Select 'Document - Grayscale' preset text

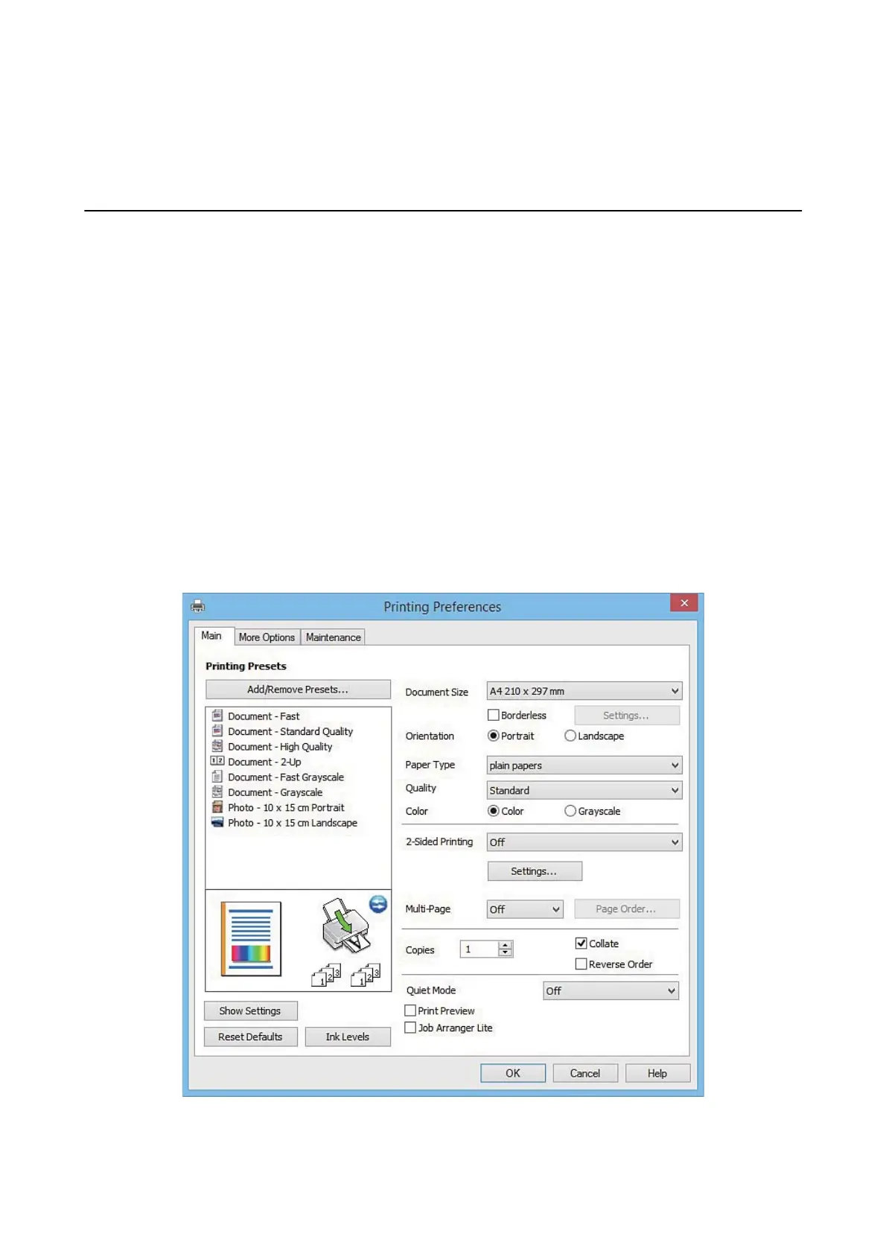pyautogui.click(x=275, y=792)
